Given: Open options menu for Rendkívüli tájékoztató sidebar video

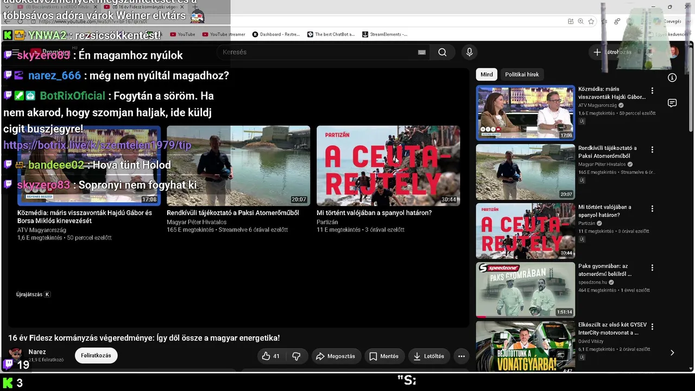Looking at the screenshot, I should point(652,150).
